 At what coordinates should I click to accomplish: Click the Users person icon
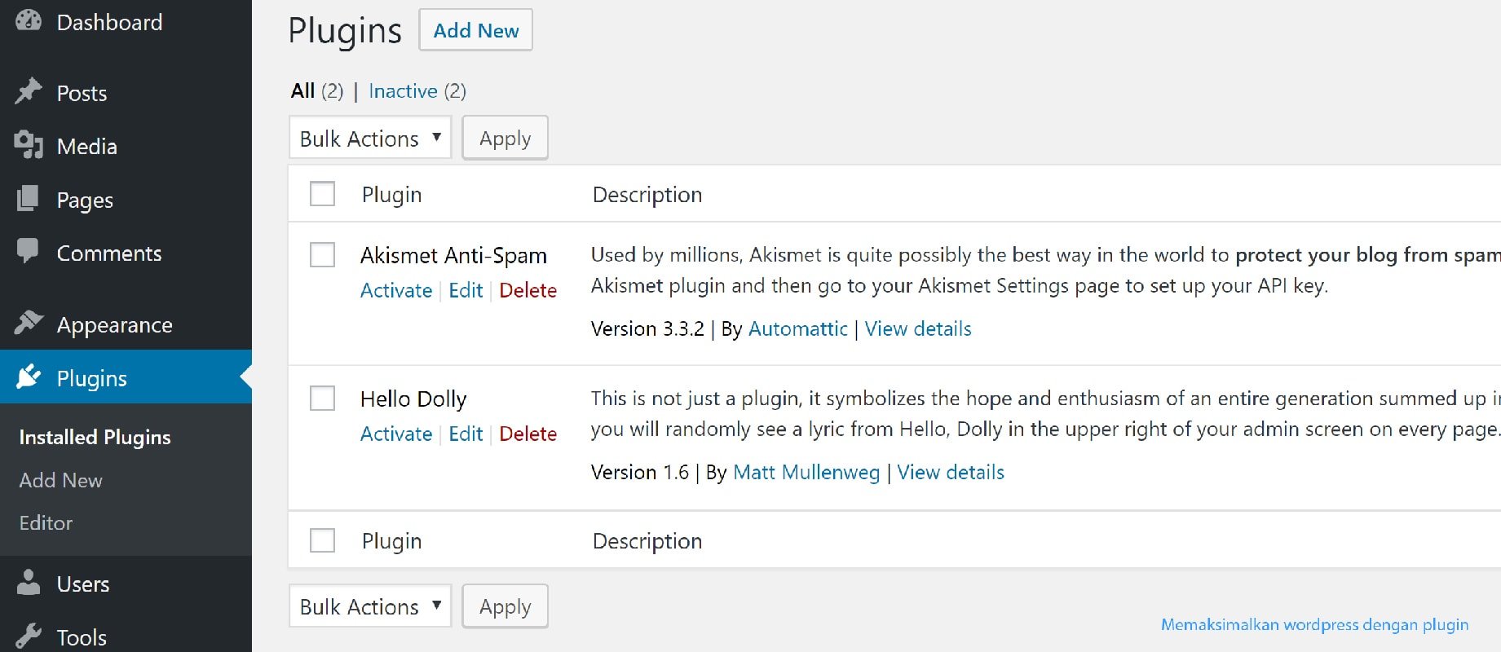tap(29, 583)
